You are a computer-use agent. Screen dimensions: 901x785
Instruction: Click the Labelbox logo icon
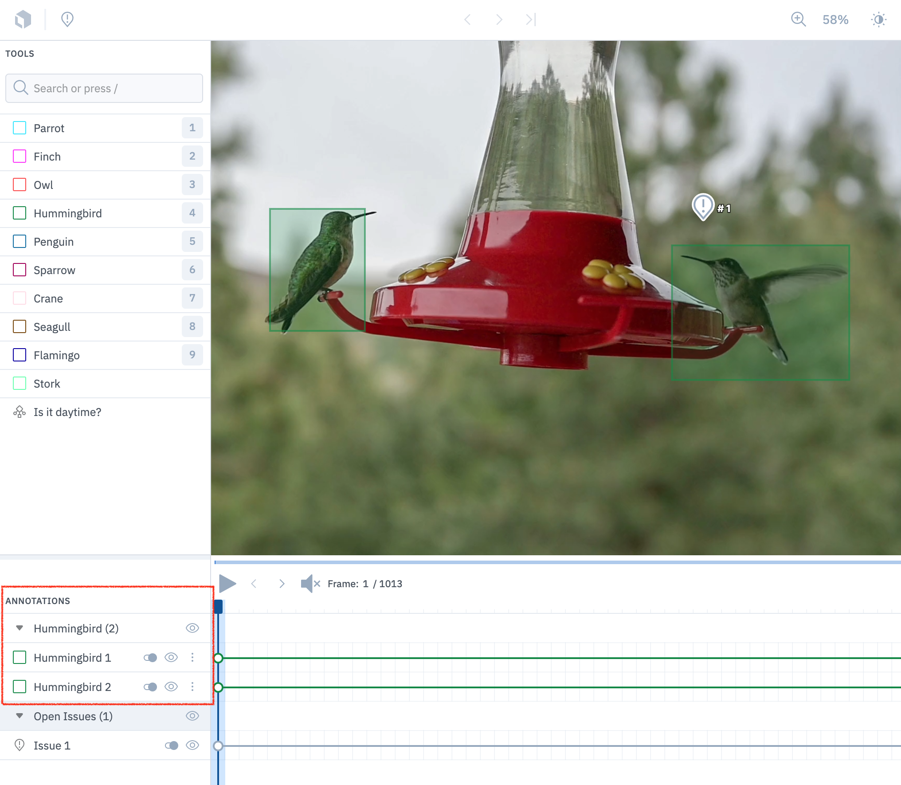click(x=23, y=20)
